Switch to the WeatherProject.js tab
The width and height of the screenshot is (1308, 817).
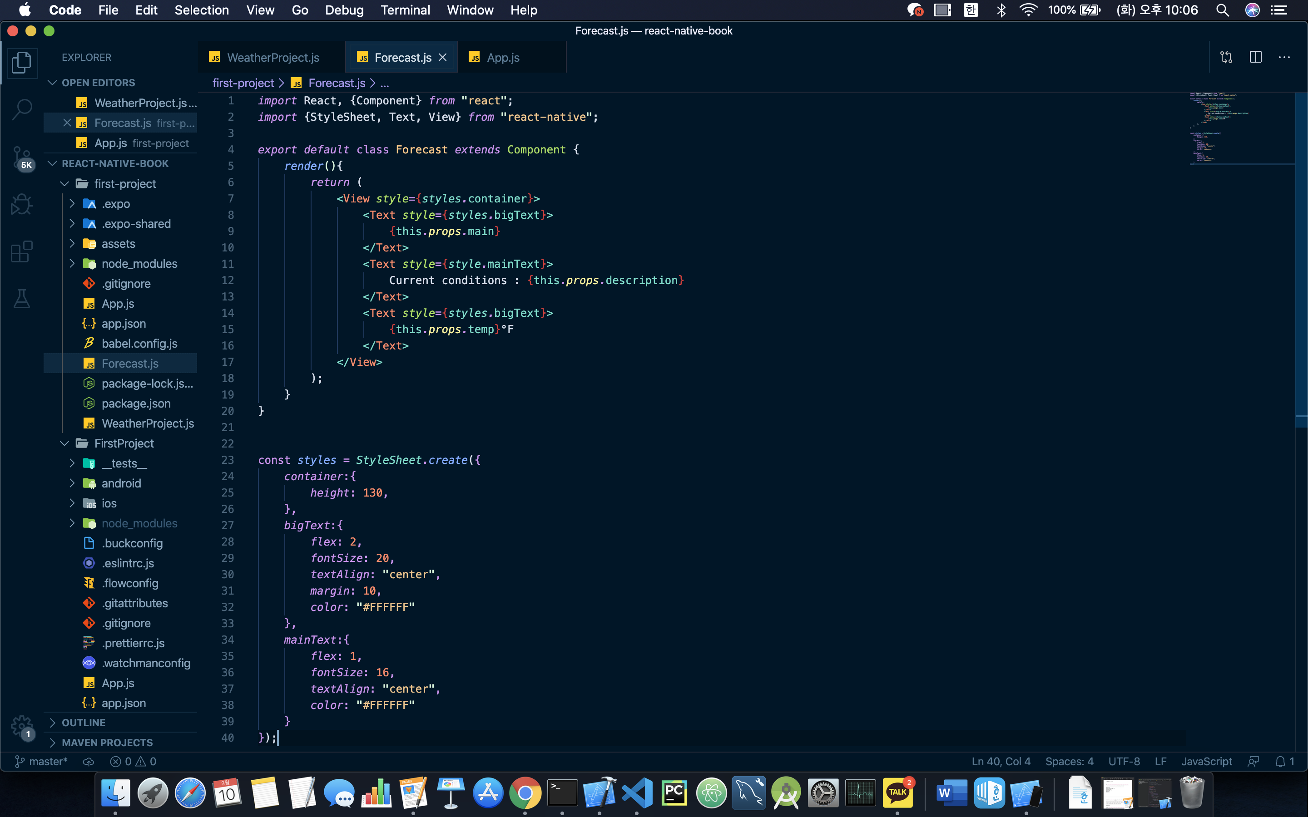(272, 57)
